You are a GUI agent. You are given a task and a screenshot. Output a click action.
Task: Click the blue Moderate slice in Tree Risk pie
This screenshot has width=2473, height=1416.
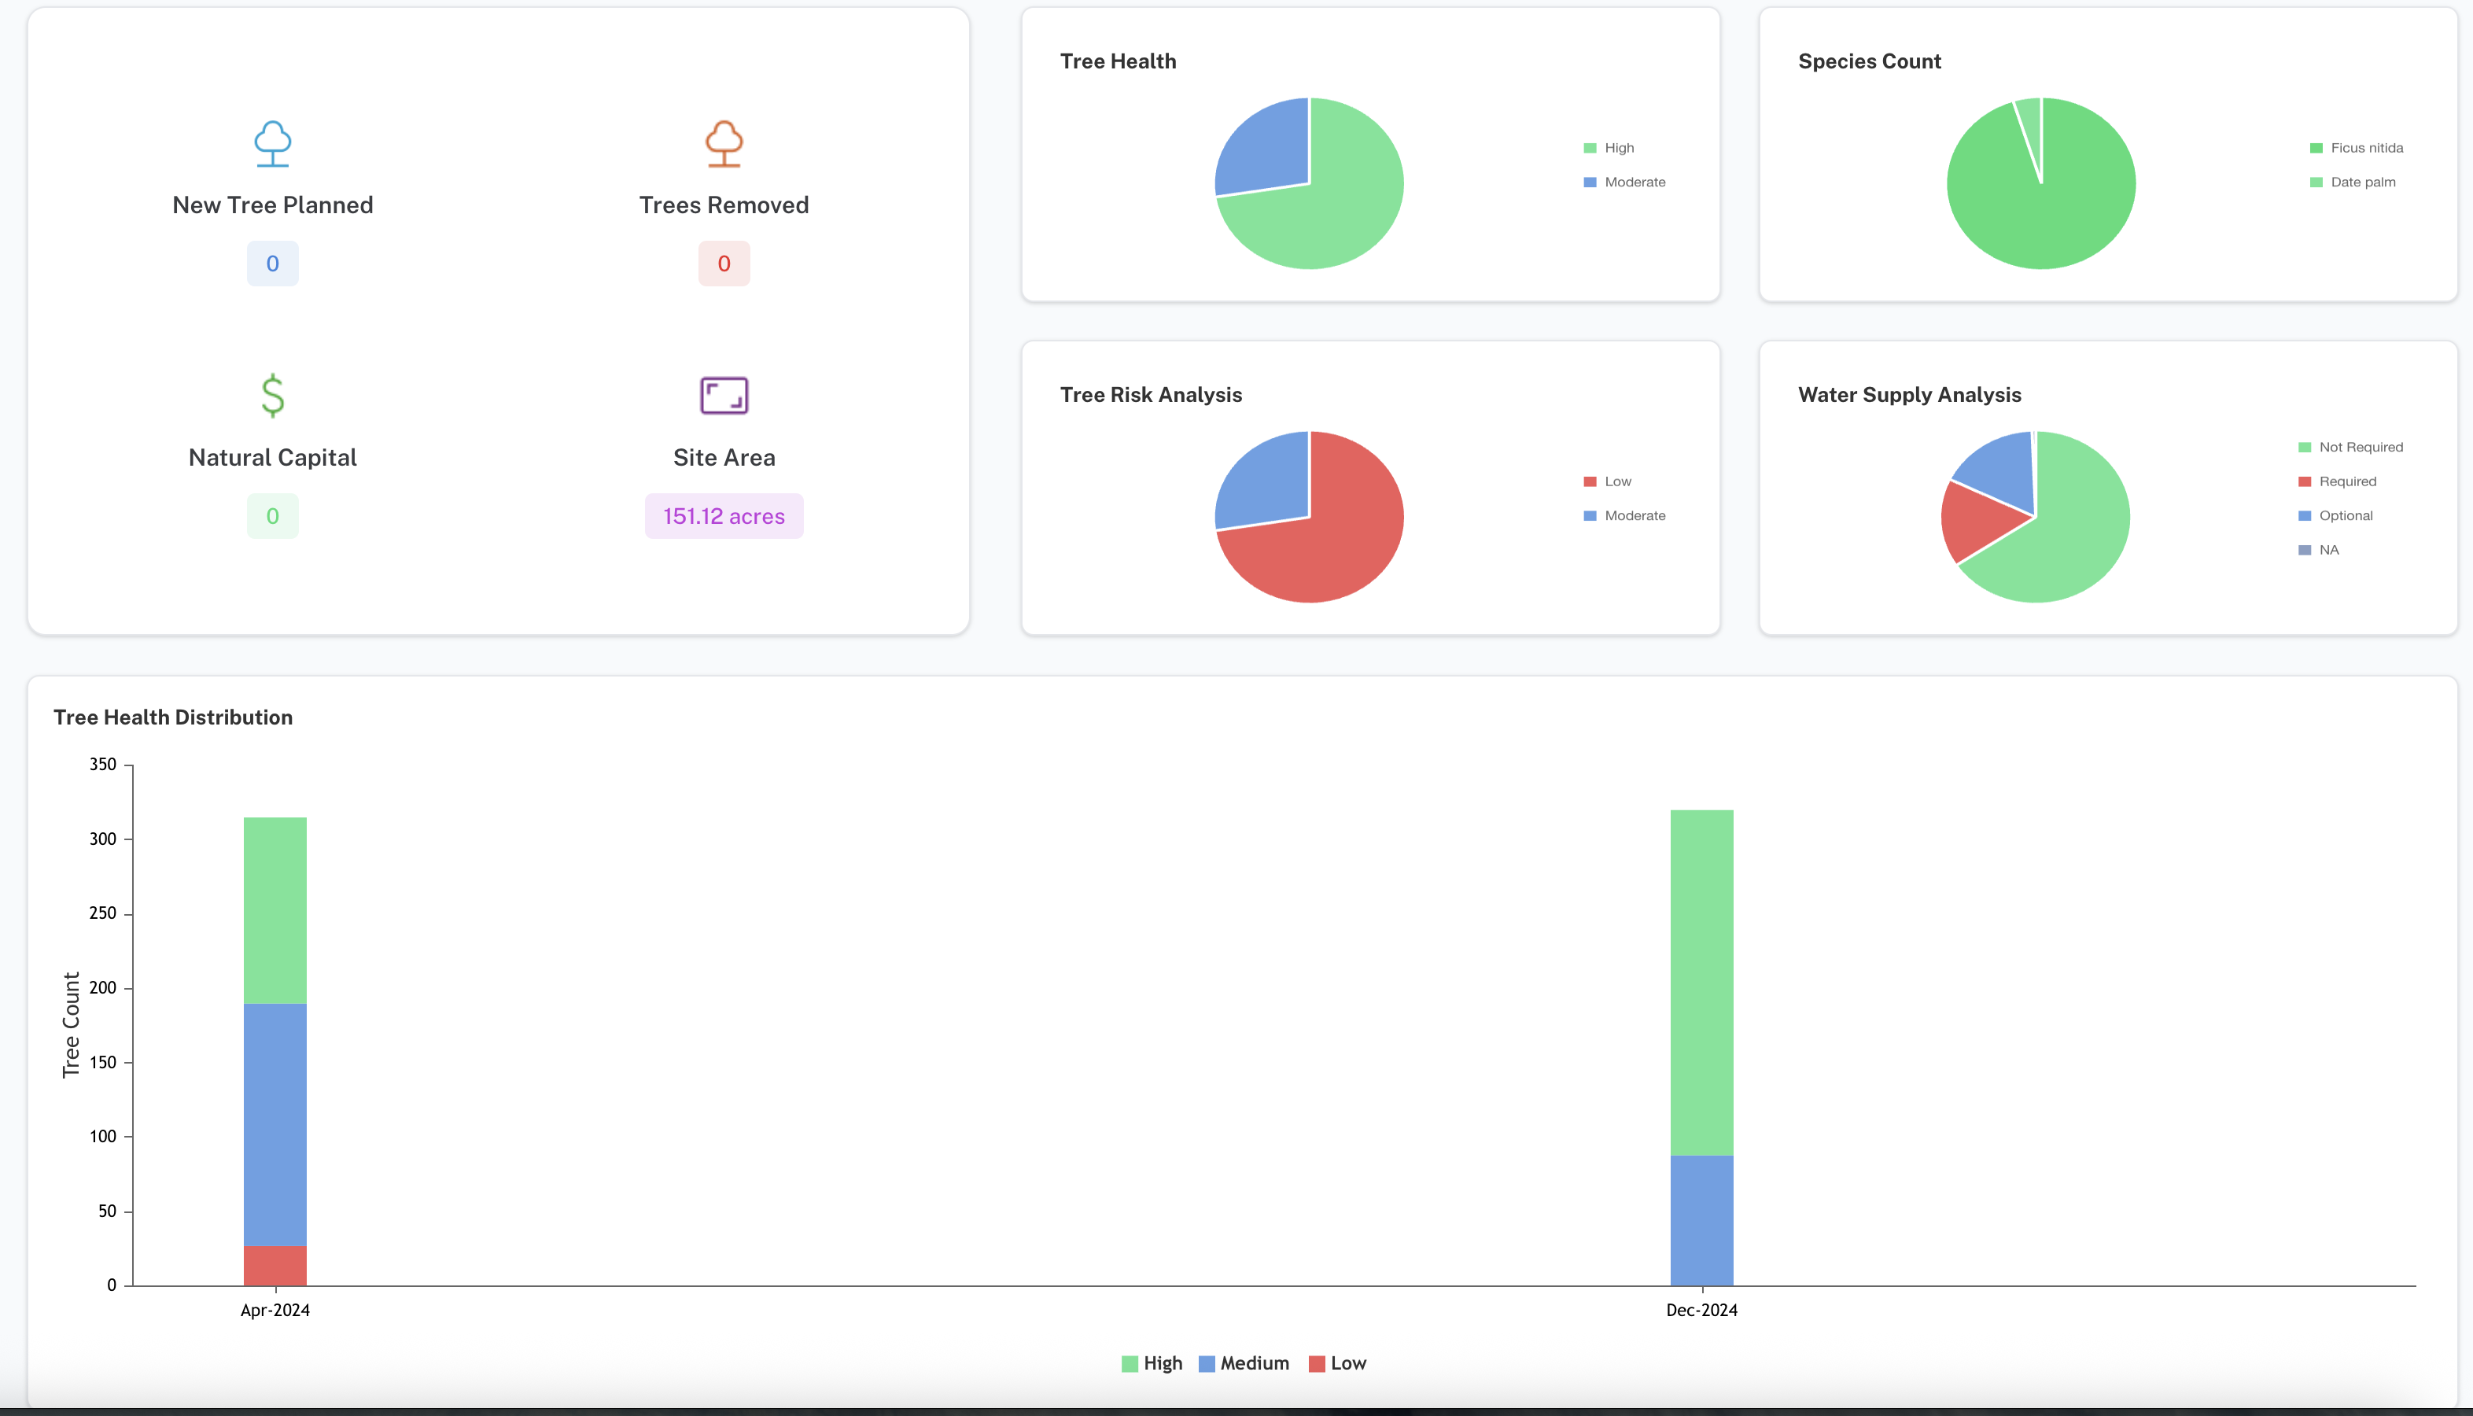pos(1264,477)
